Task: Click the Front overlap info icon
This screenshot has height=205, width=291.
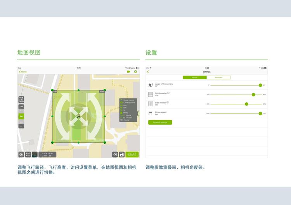Action: [x=168, y=93]
